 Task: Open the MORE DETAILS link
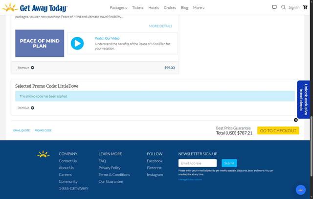pyautogui.click(x=160, y=26)
